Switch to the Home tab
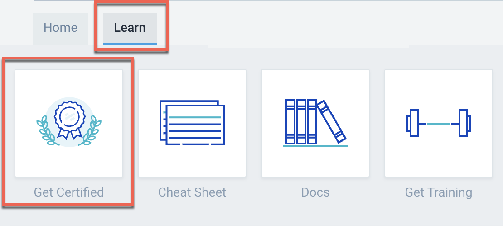Viewport: 503px width, 226px height. pyautogui.click(x=60, y=28)
